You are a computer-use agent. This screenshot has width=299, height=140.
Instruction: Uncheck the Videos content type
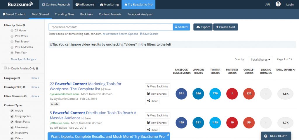coord(12,138)
